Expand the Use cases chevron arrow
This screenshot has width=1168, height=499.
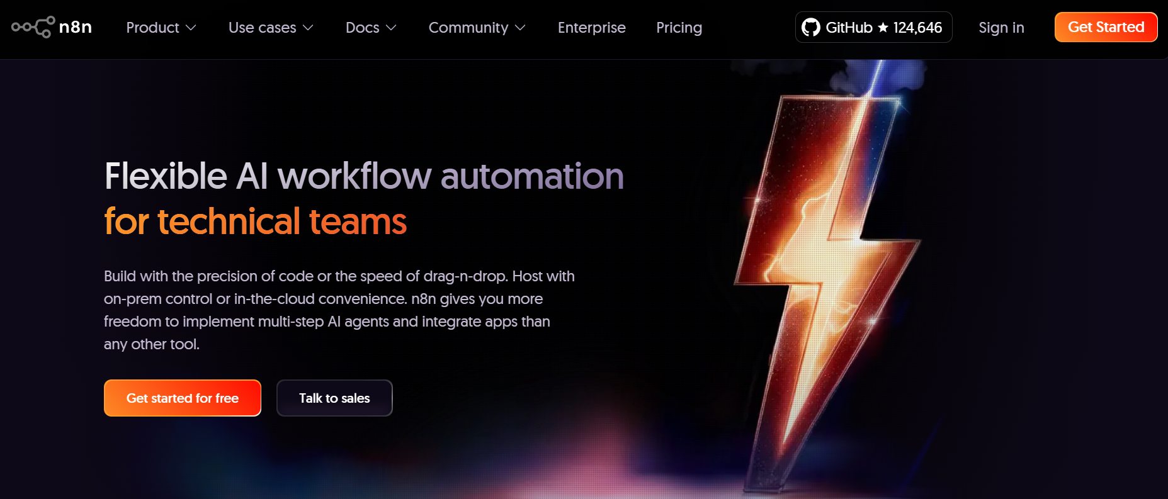(x=308, y=28)
